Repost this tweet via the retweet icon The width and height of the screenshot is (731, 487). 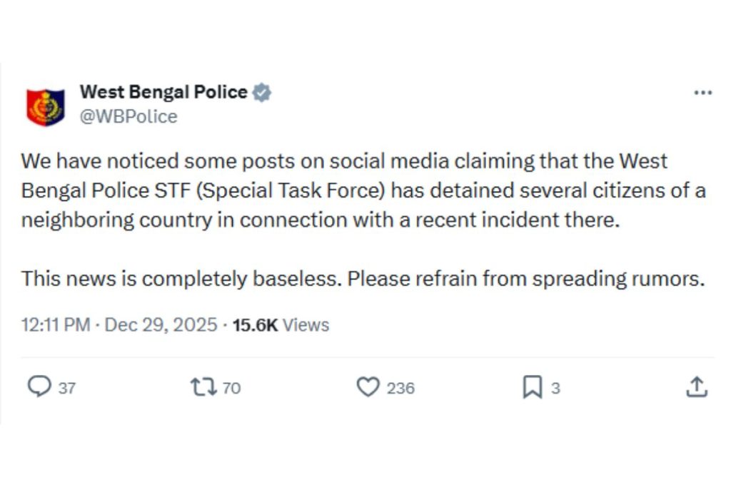click(x=202, y=387)
